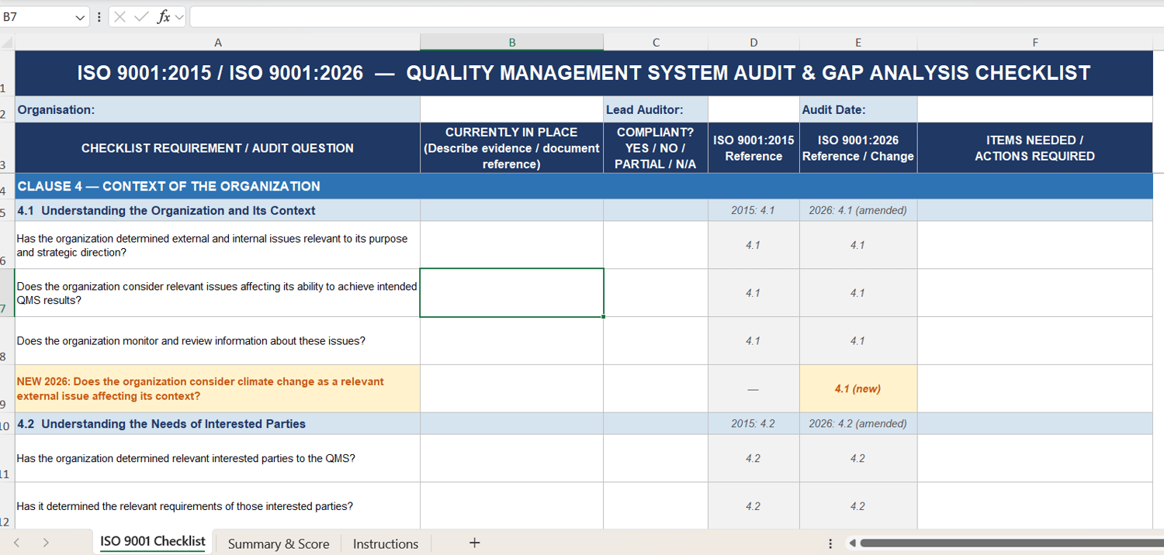Image resolution: width=1164 pixels, height=555 pixels.
Task: Click the fill handle of selected cell B7
Action: click(x=604, y=316)
